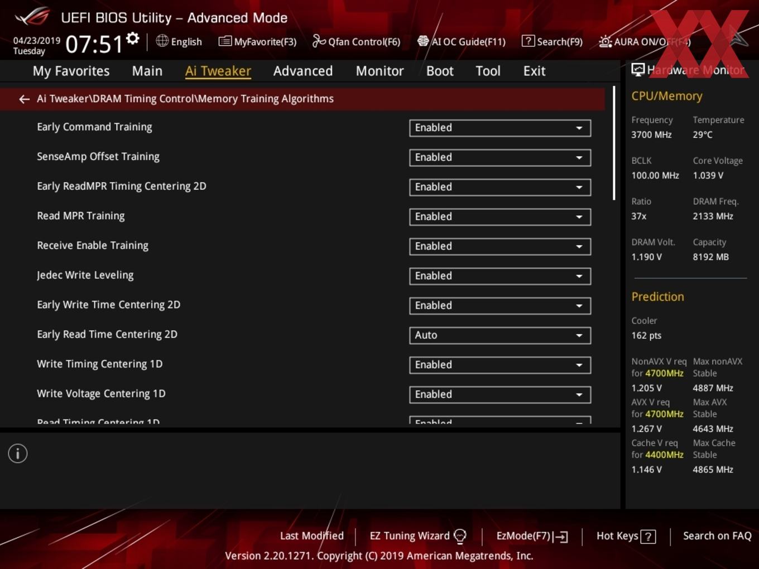Select Read MPR Training label
Viewport: 759px width, 569px height.
(x=81, y=216)
